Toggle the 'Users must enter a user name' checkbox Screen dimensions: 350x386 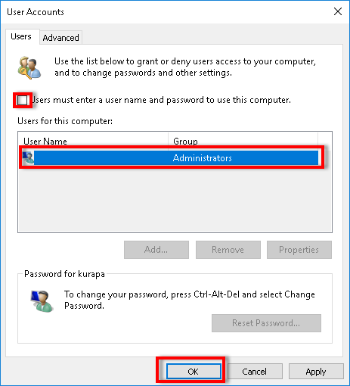click(22, 101)
